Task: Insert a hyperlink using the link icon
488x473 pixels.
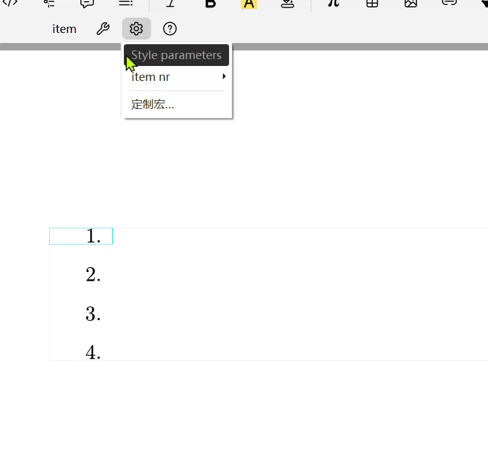Action: [449, 4]
